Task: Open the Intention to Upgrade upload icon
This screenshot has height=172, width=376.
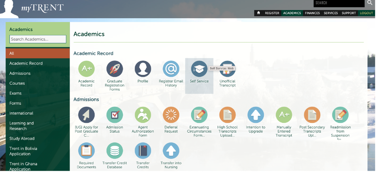Action: pos(256,115)
